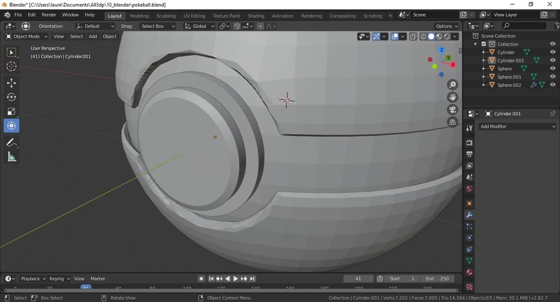Open the Physics properties tab
This screenshot has width=560, height=302.
(469, 238)
